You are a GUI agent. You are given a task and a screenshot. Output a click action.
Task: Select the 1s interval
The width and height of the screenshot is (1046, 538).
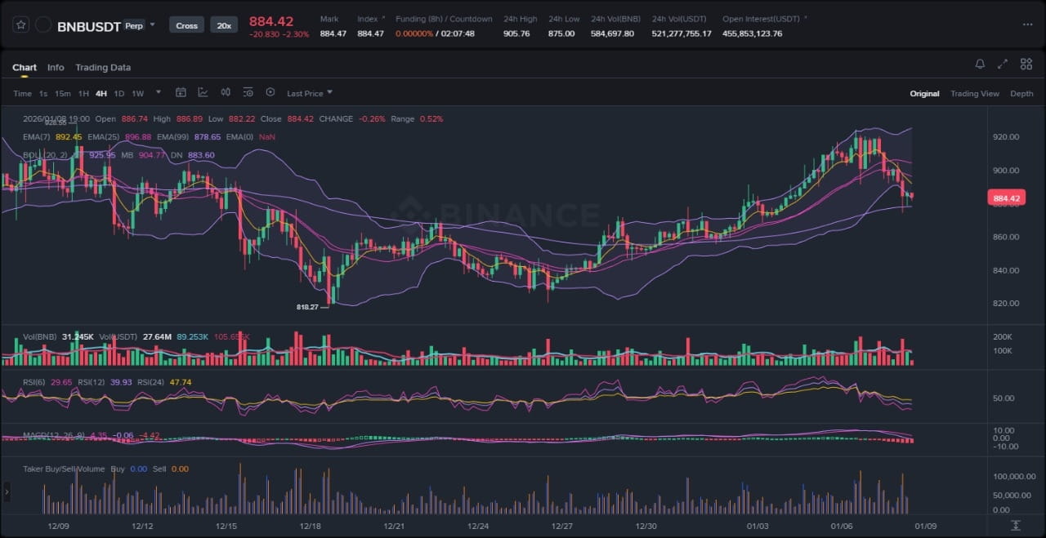[x=43, y=93]
